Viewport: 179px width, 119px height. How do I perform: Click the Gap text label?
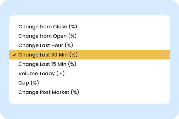point(29,83)
